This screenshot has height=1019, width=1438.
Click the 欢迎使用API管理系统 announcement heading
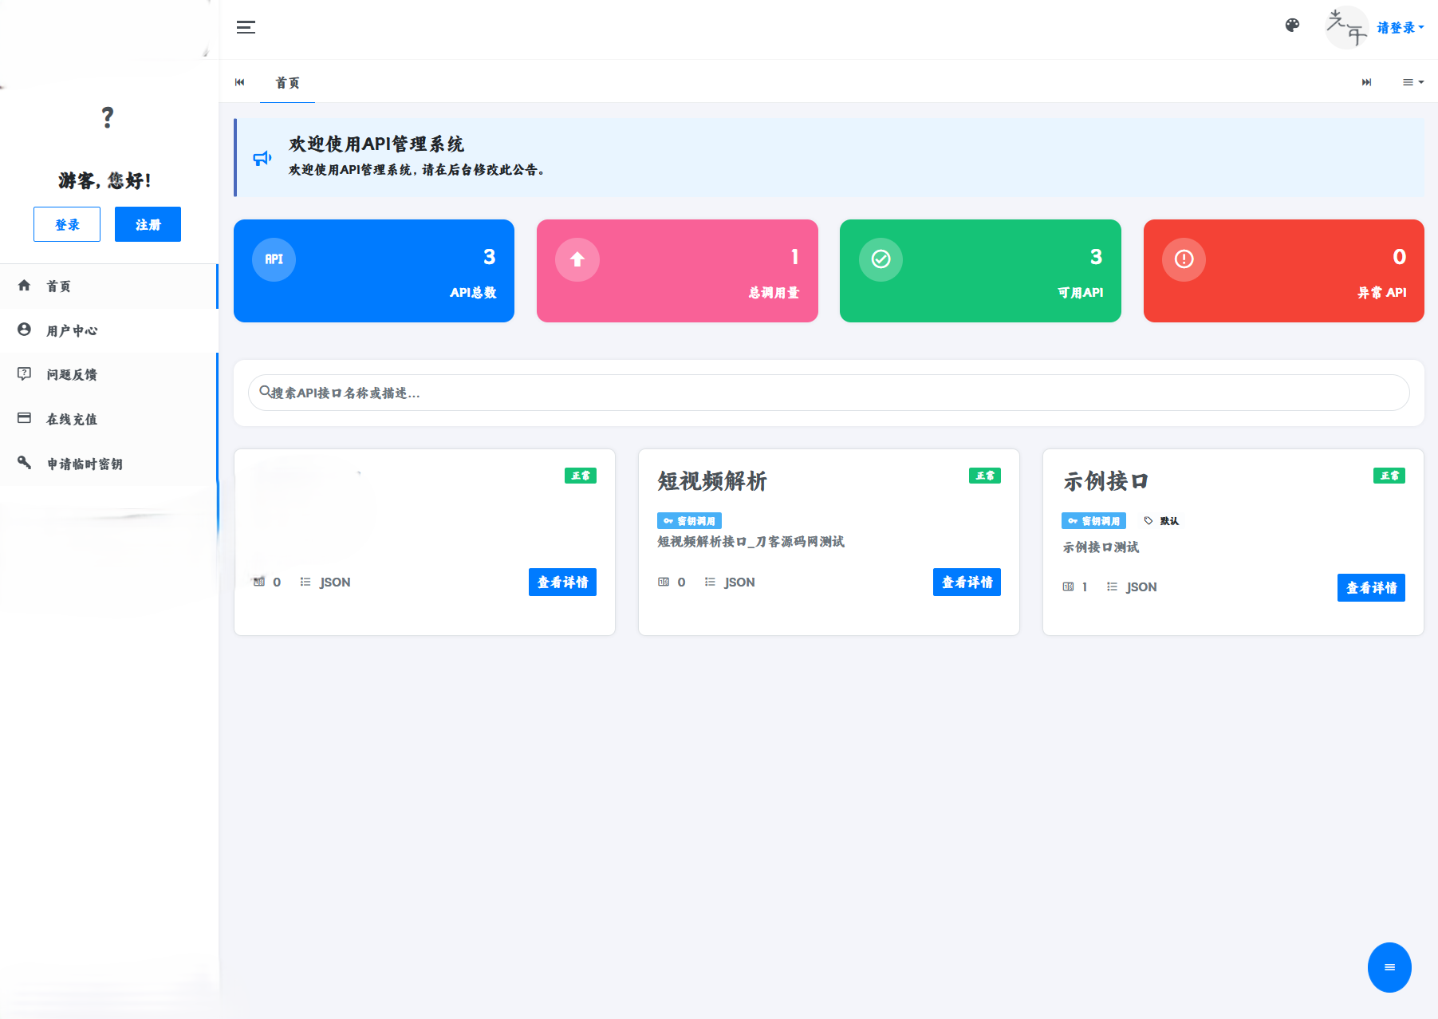tap(376, 144)
